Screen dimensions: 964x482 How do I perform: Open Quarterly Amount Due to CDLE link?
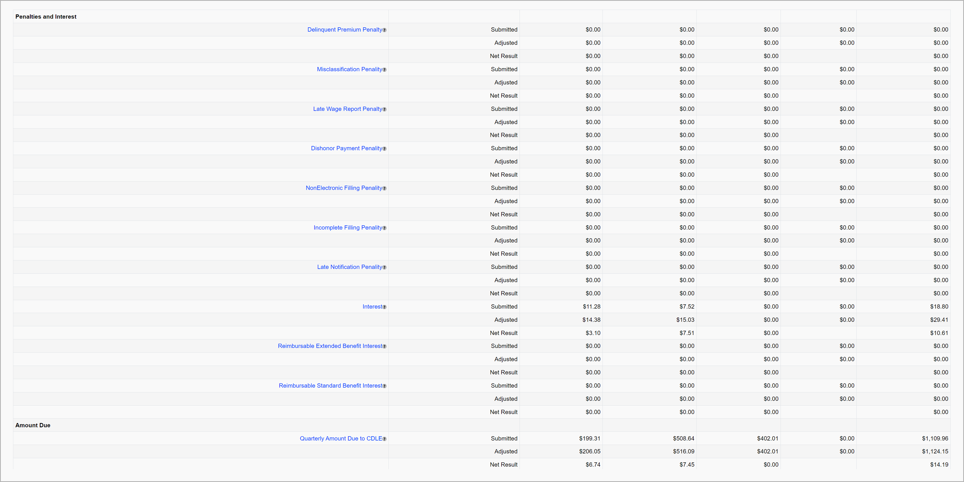pyautogui.click(x=341, y=439)
